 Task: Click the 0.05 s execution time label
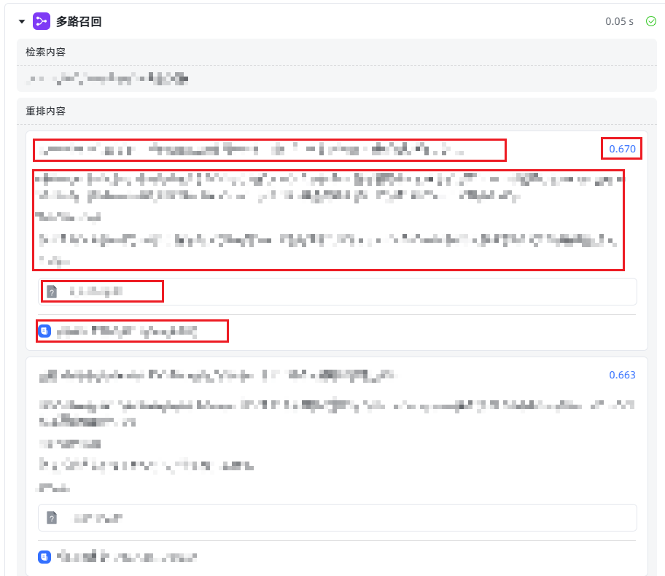619,21
